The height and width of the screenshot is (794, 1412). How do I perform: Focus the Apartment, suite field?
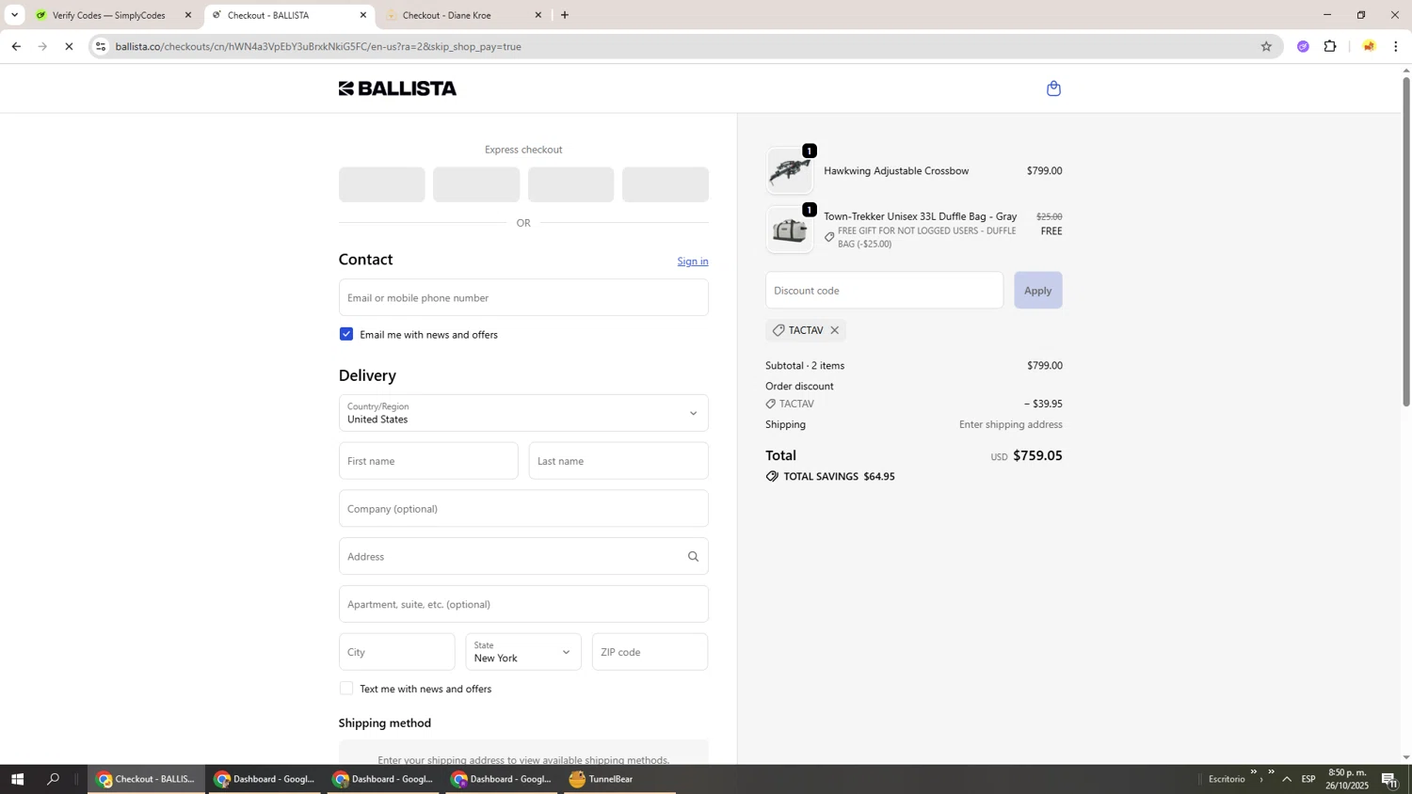[x=523, y=604]
